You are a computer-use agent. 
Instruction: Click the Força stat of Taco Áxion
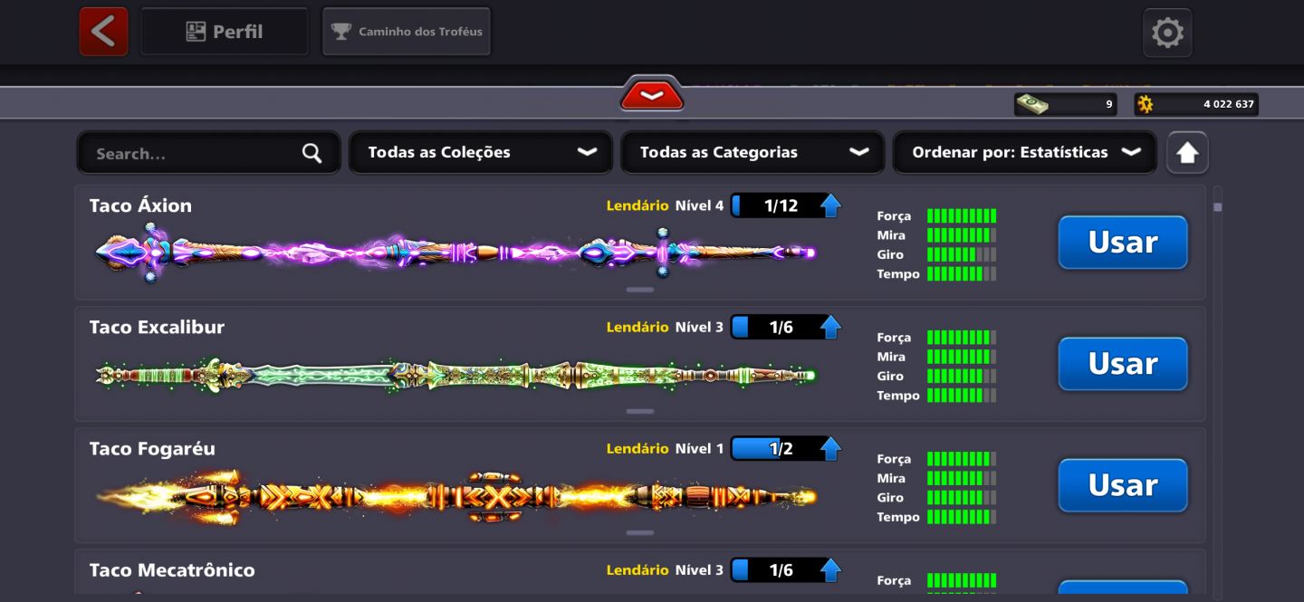936,215
